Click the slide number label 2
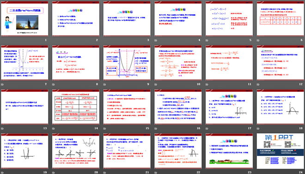Viewport: 305px width, 174px height. coord(97,40)
